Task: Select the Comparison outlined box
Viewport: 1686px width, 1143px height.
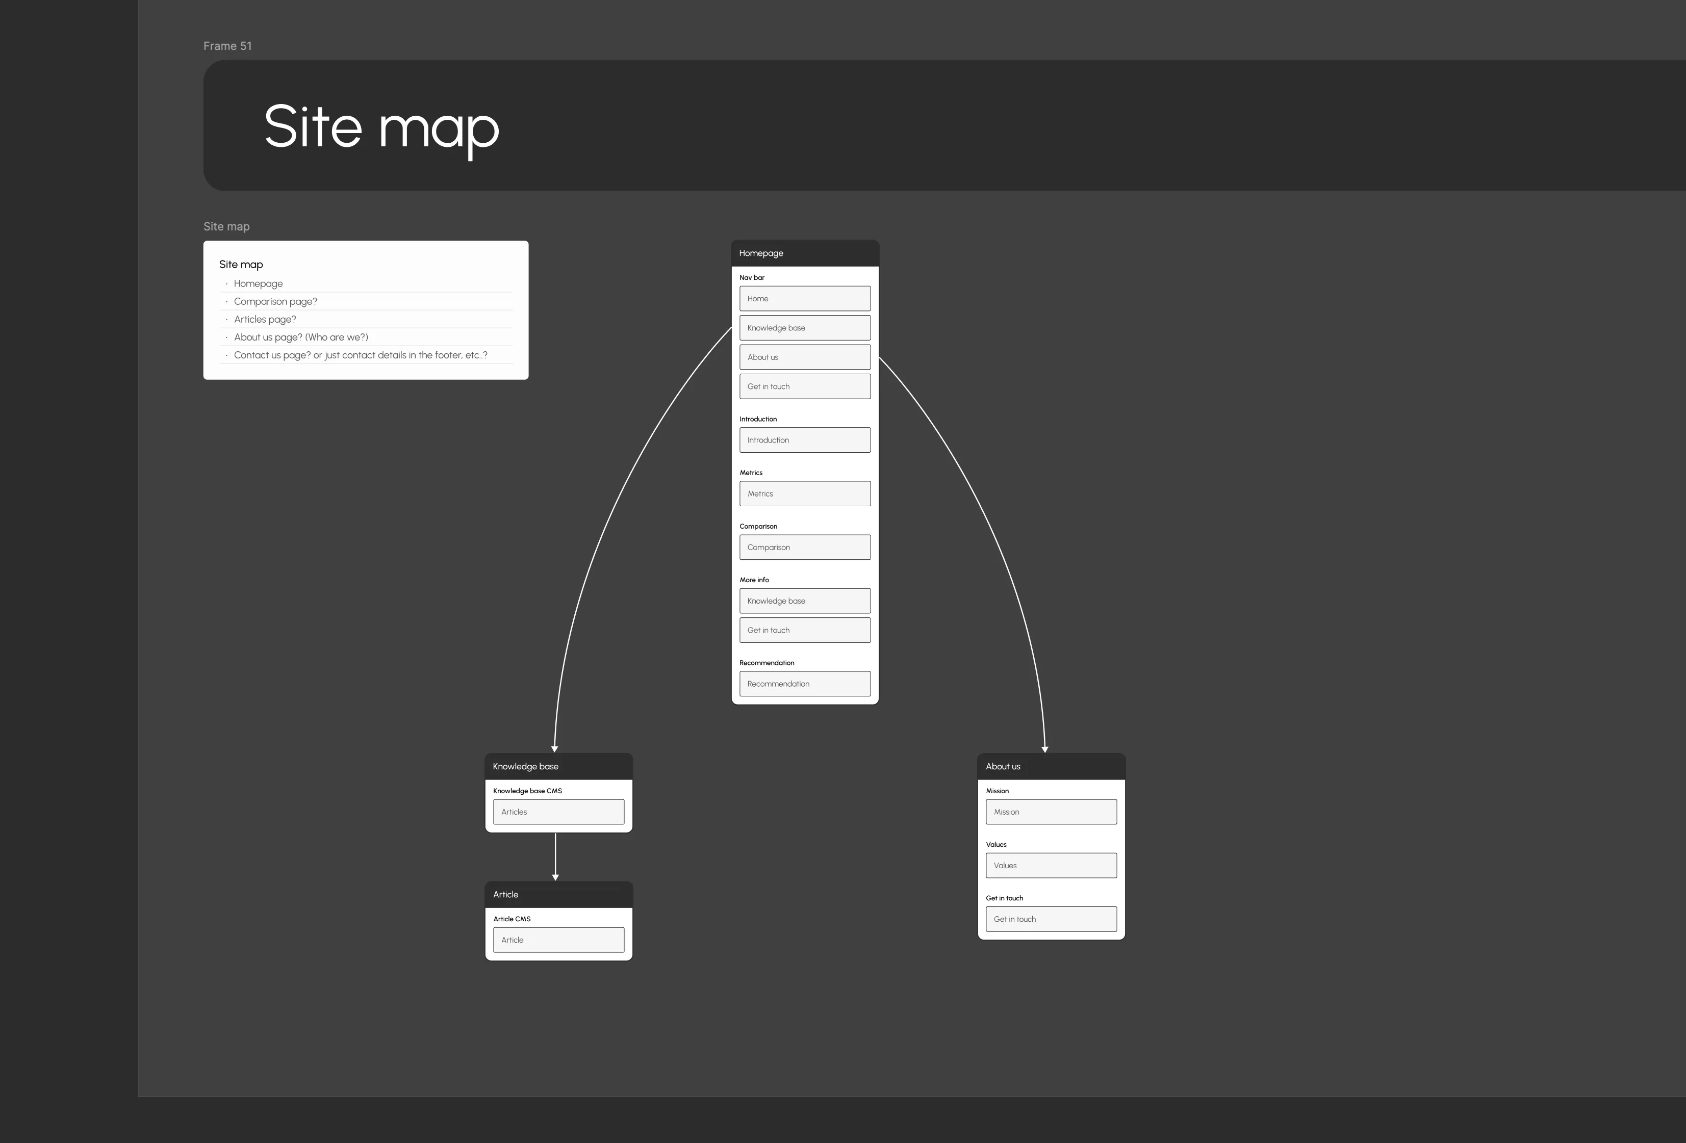Action: tap(805, 548)
